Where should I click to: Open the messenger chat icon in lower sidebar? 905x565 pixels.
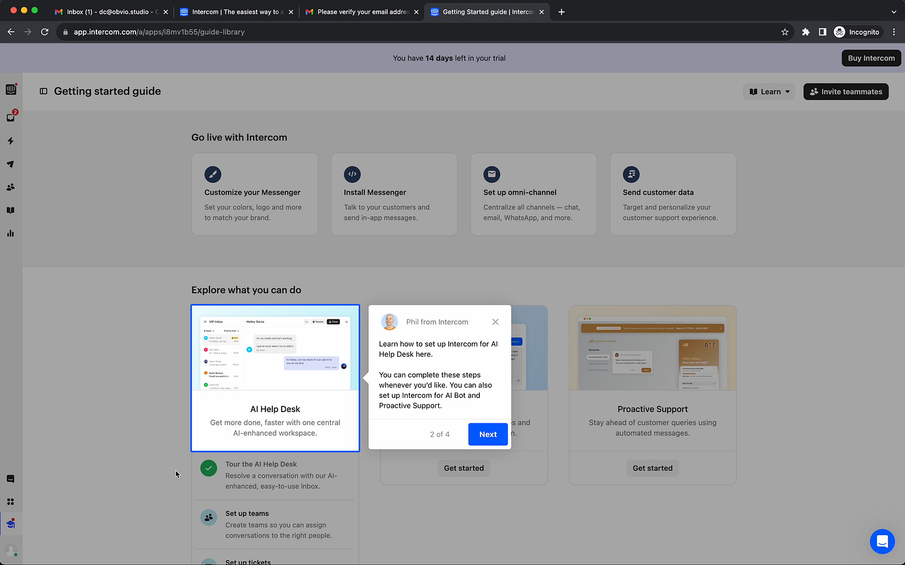11,479
